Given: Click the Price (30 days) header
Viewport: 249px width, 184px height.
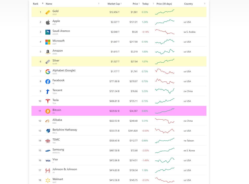Looking at the screenshot, I should coord(164,4).
